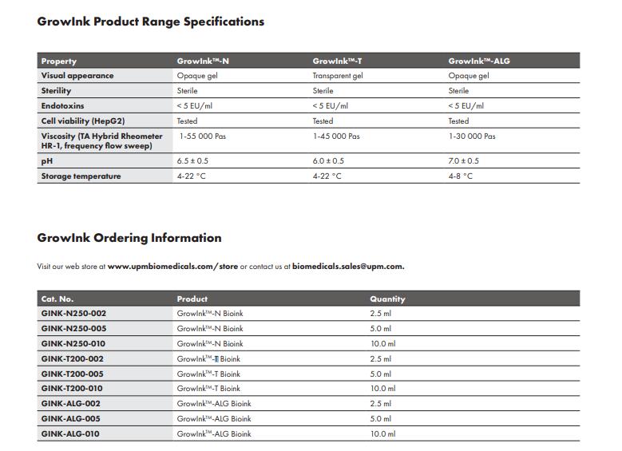This screenshot has height=451, width=622.
Task: Click the GrowInk Ordering Information heading
Action: tap(129, 238)
